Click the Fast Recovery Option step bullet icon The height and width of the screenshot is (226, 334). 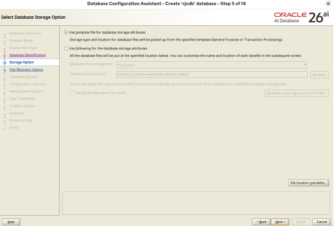[x=5, y=69]
